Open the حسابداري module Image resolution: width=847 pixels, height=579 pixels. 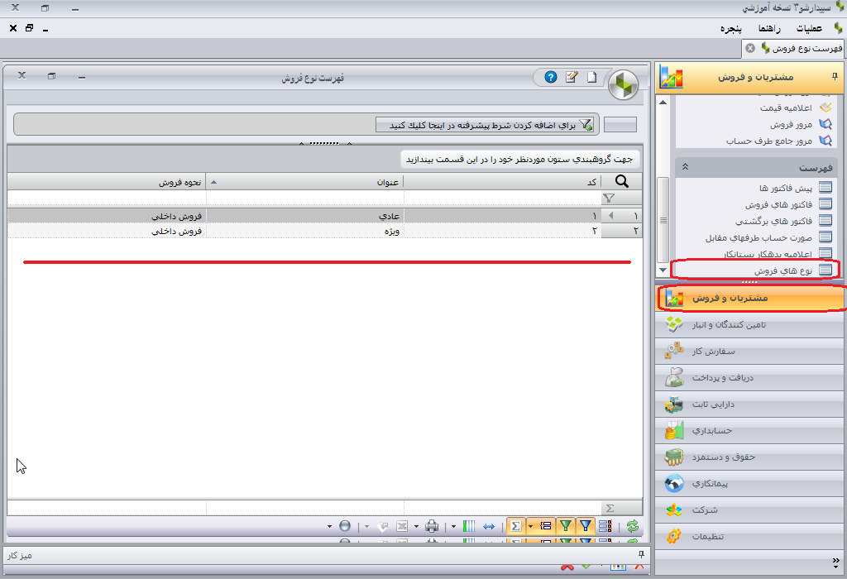point(749,430)
